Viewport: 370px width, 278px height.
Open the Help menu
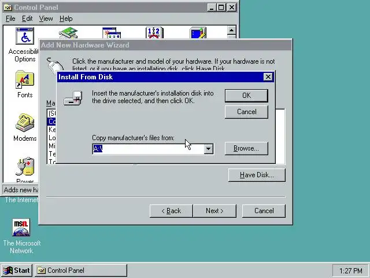point(66,19)
